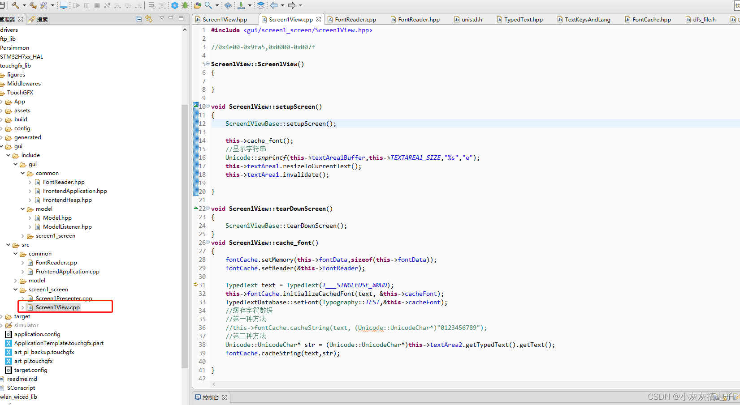Click the Resume play icon
Image resolution: width=740 pixels, height=405 pixels.
(77, 5)
